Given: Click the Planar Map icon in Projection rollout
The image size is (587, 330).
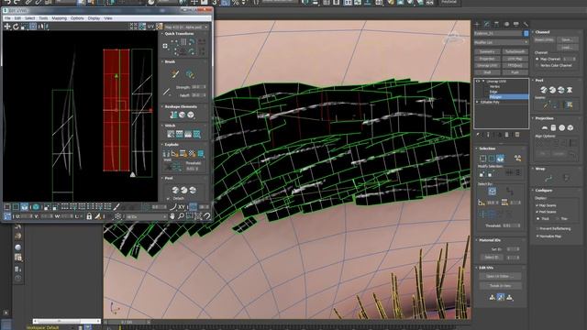Looking at the screenshot, I should pyautogui.click(x=545, y=128).
